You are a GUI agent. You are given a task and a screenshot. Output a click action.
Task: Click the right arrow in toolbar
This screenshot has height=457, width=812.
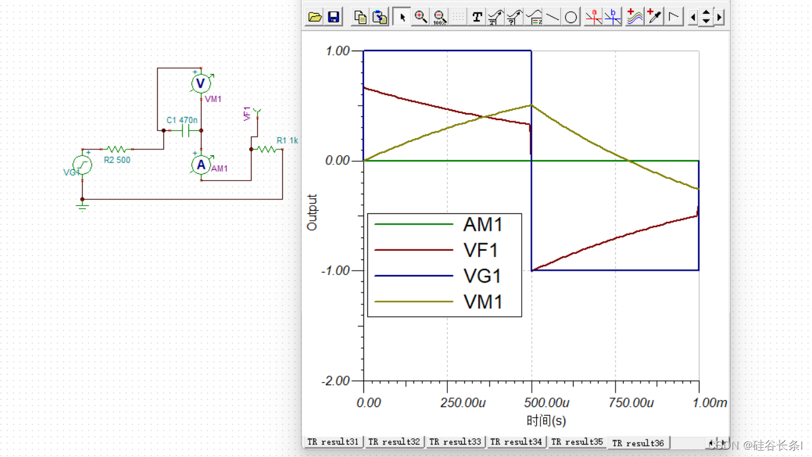coord(719,18)
